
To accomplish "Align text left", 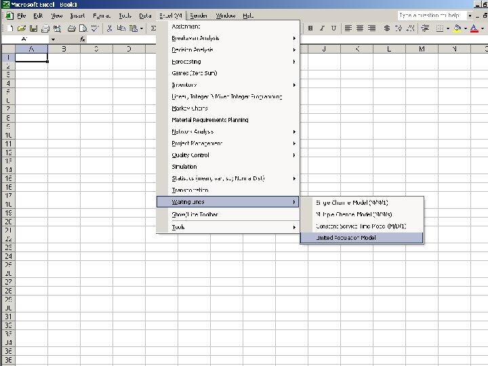I will [x=348, y=28].
